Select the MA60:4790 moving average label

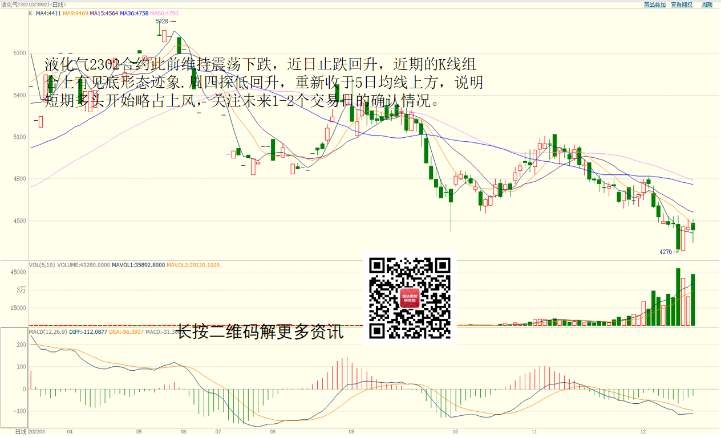pyautogui.click(x=165, y=13)
